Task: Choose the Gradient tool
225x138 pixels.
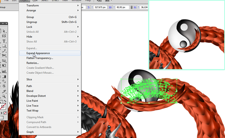Action: (4, 77)
